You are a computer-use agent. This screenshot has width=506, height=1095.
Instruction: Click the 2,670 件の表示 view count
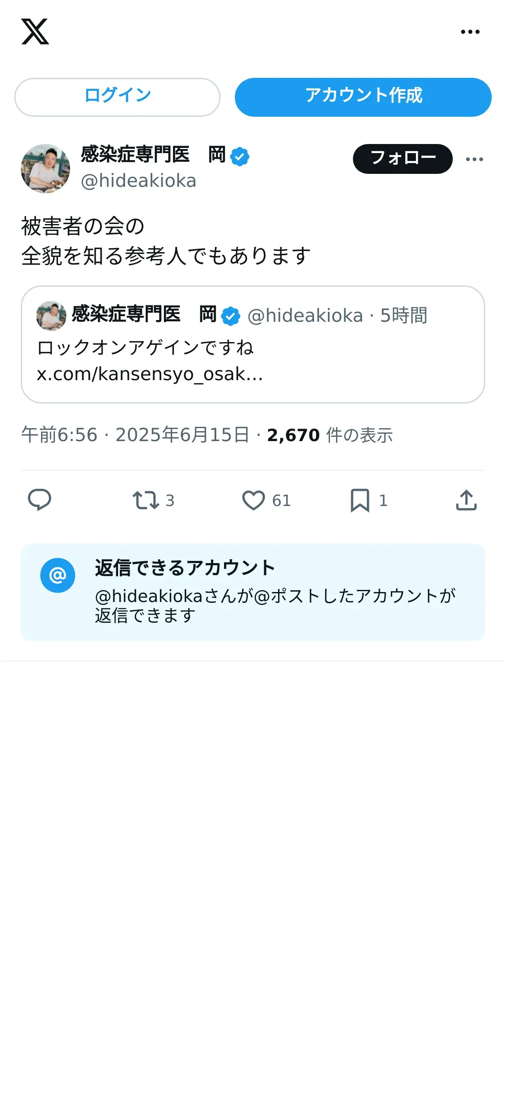coord(330,435)
